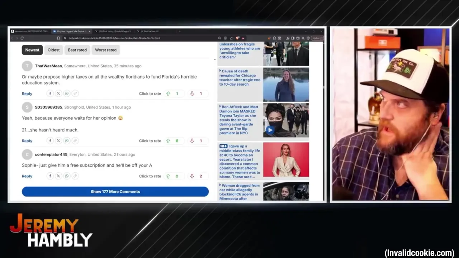Play the video on the Teyana Taylor thumbnail
The image size is (459, 258).
[270, 130]
